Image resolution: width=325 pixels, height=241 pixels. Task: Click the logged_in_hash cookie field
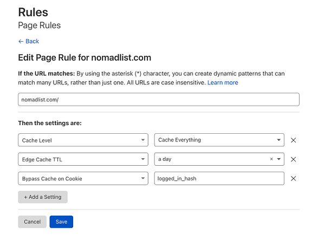point(219,179)
